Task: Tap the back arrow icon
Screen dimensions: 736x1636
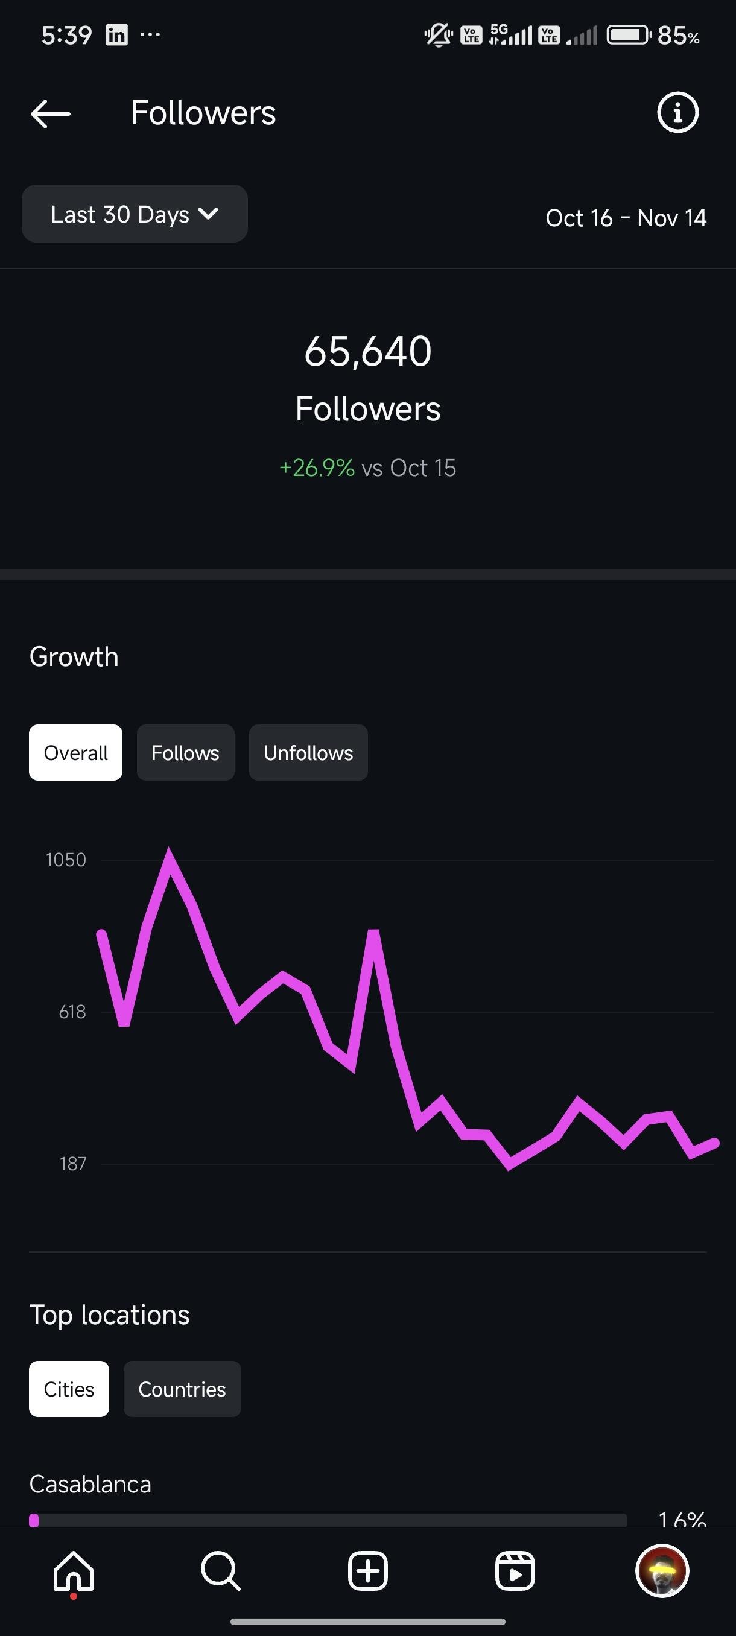Action: click(51, 113)
